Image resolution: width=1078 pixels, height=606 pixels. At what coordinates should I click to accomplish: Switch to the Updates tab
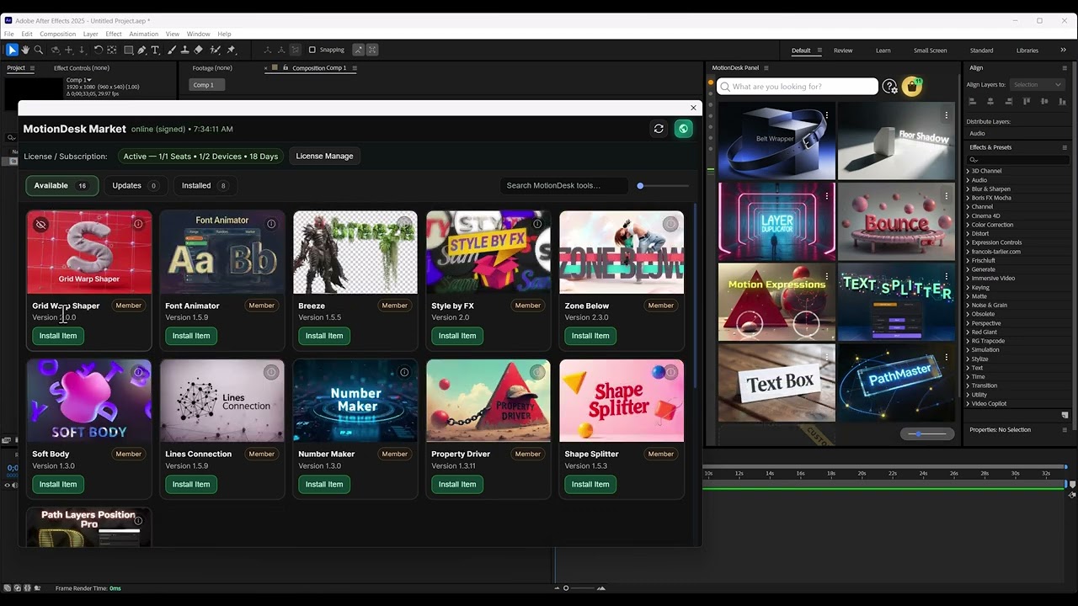click(135, 185)
